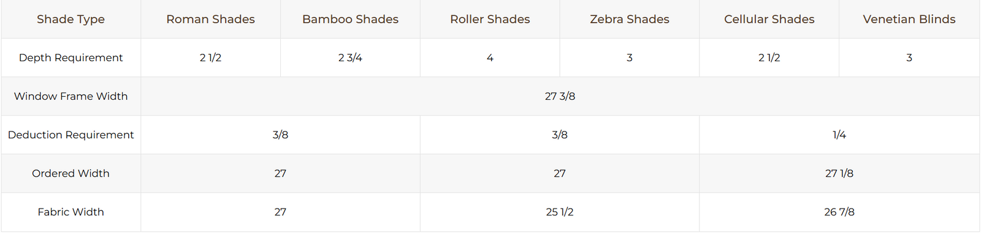
Task: Click the Roller Shades column header
Action: coord(490,19)
